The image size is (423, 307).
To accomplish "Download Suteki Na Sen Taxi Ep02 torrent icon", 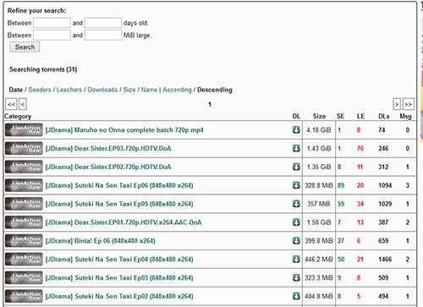I will (296, 296).
